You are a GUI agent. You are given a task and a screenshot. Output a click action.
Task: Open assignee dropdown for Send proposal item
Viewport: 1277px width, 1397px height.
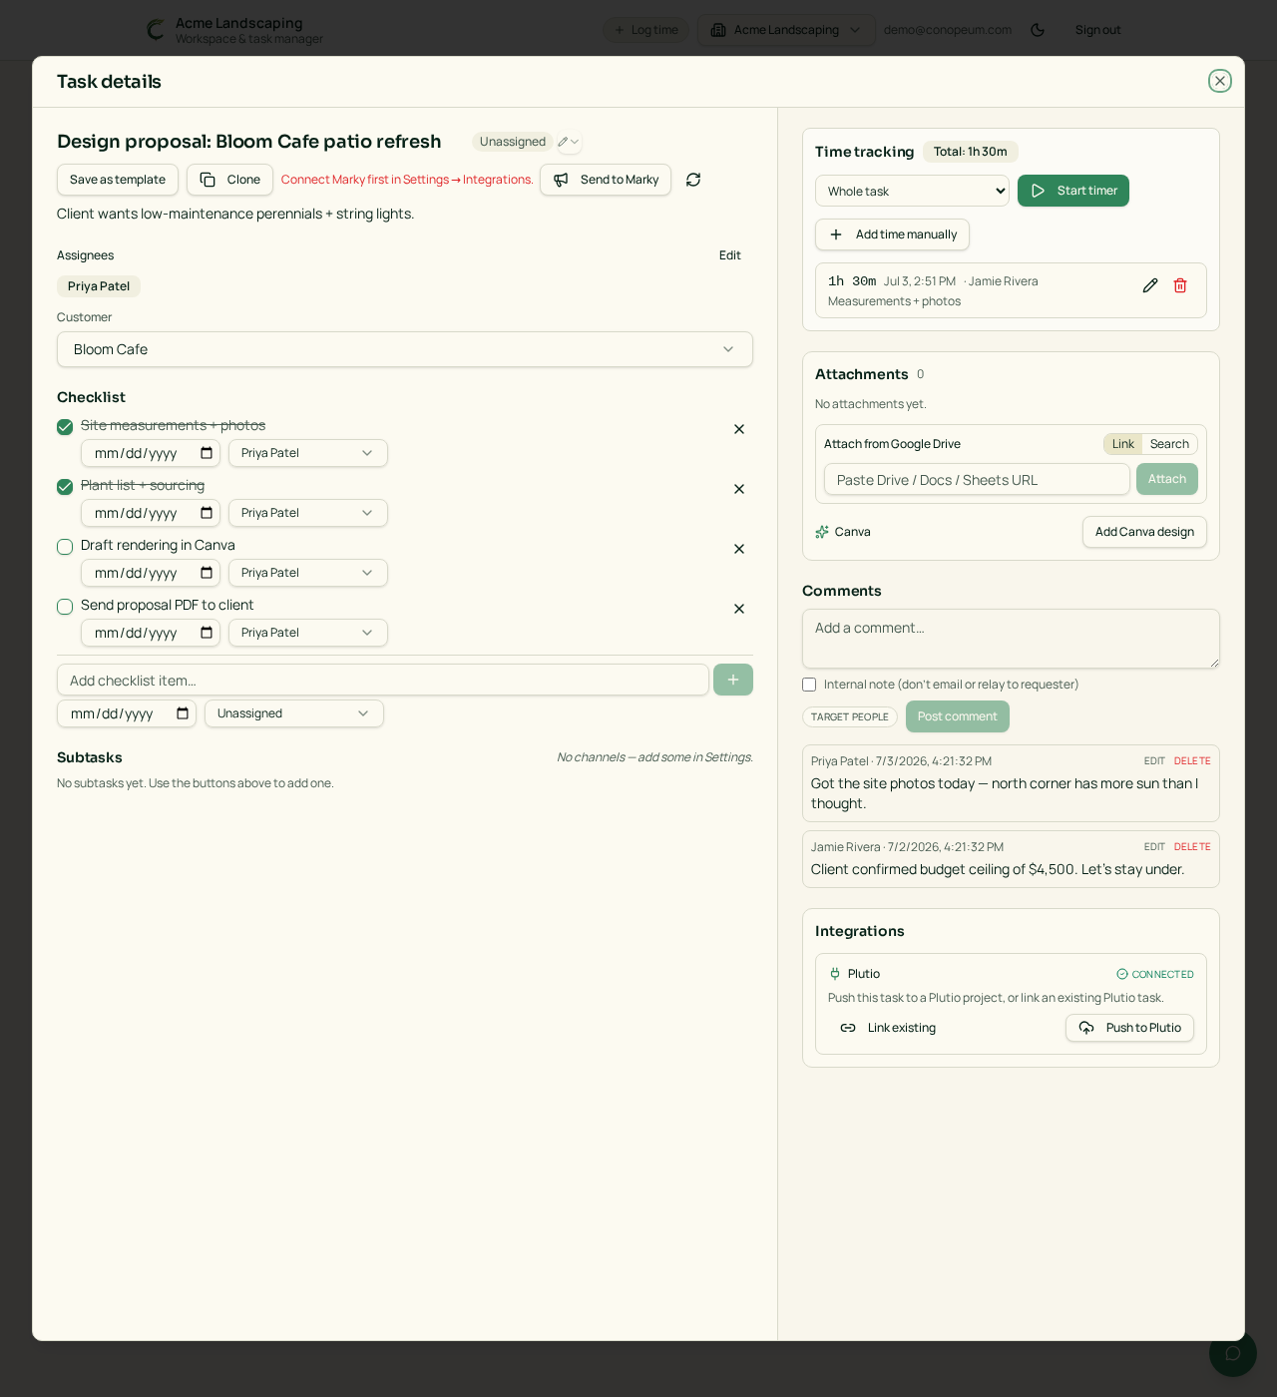tap(308, 633)
